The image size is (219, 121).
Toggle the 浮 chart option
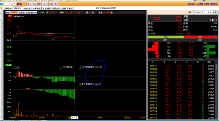23,12
